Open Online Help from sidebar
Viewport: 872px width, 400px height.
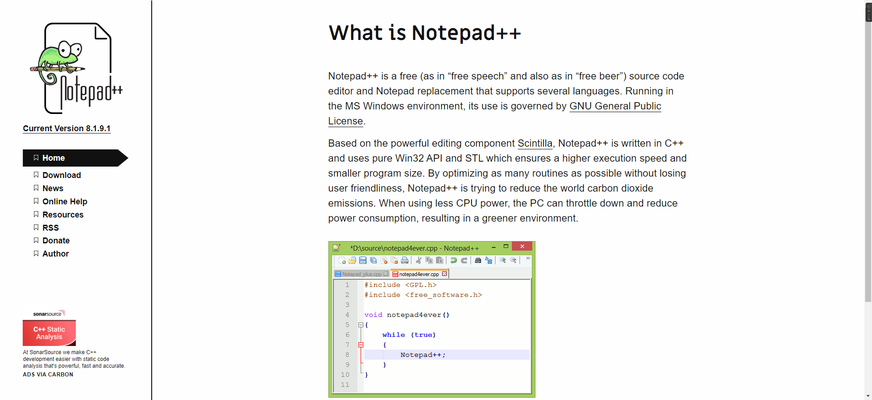(64, 202)
